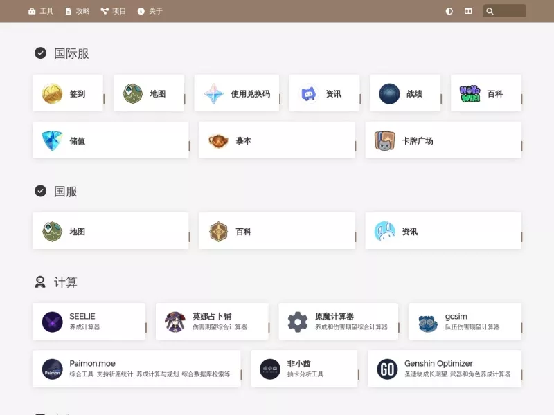Click the hexagon 百科 icon under 国服
This screenshot has height=415, width=554.
[218, 232]
